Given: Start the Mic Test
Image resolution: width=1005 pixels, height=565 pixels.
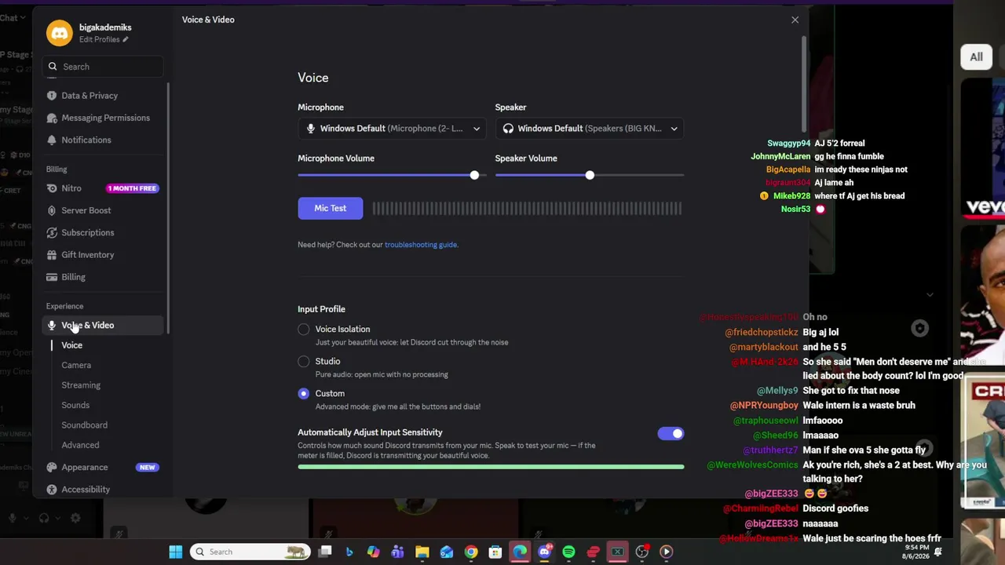Looking at the screenshot, I should pyautogui.click(x=330, y=208).
